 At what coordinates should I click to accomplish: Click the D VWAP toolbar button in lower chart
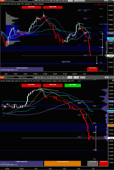coord(83,77)
